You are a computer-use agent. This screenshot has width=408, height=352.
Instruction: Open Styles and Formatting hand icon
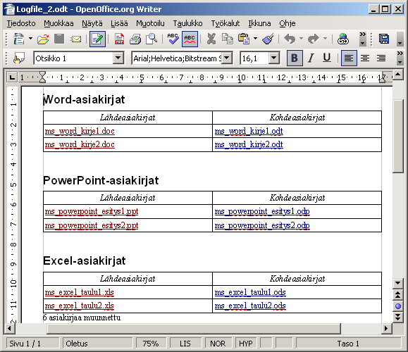coord(19,58)
